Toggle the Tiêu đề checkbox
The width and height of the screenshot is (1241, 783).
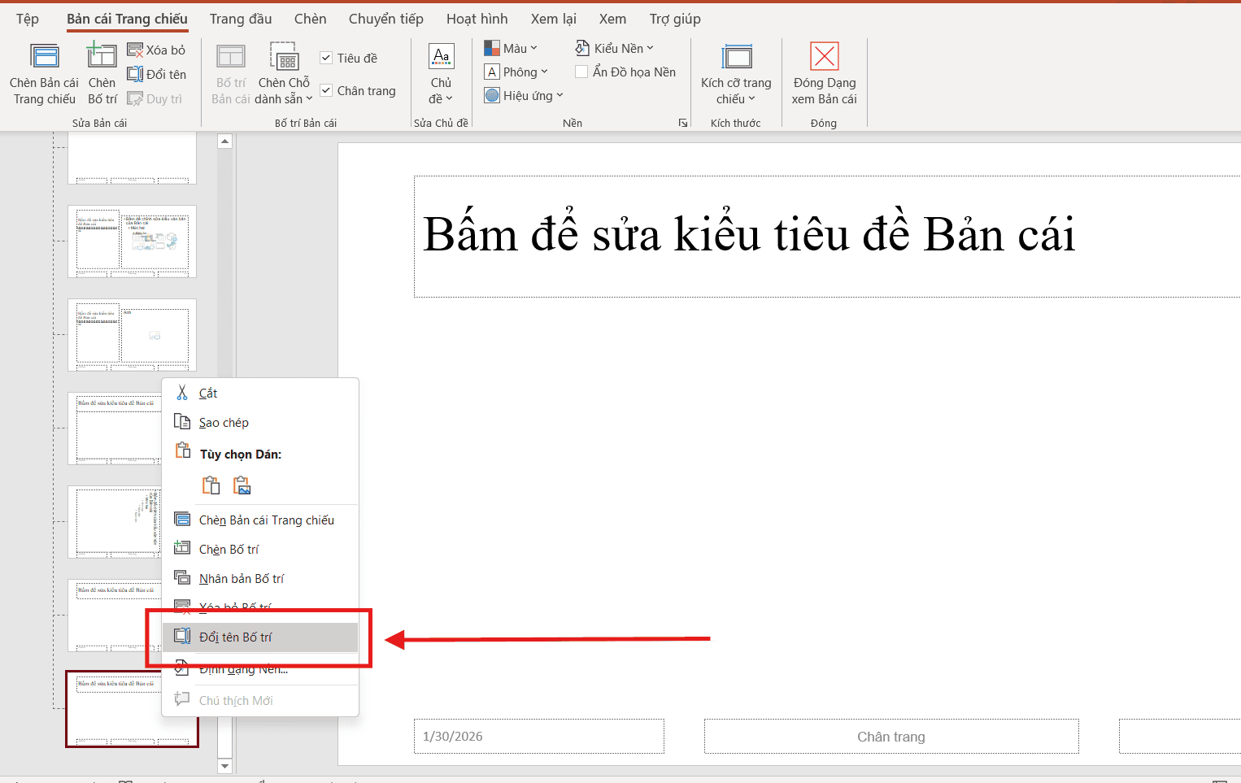click(x=326, y=57)
